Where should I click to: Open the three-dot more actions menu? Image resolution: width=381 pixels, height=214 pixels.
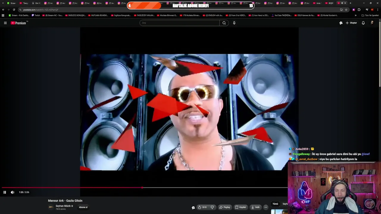266,207
